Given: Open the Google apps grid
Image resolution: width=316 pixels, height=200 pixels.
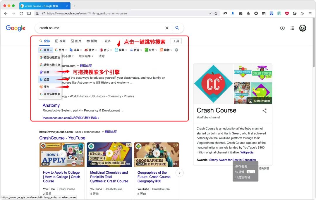Looking at the screenshot, I should [292, 28].
